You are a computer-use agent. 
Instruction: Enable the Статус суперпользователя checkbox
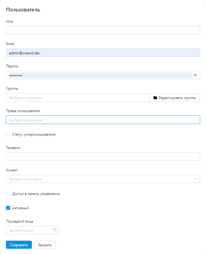tap(8, 134)
